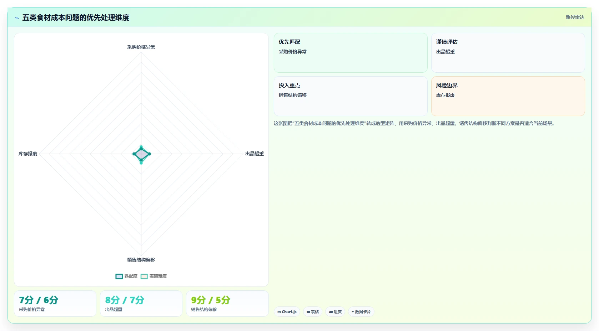The height and width of the screenshot is (331, 599).
Task: Click the description paragraph under the cards
Action: click(415, 123)
